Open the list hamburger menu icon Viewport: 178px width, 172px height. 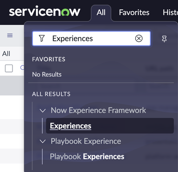coord(10,36)
